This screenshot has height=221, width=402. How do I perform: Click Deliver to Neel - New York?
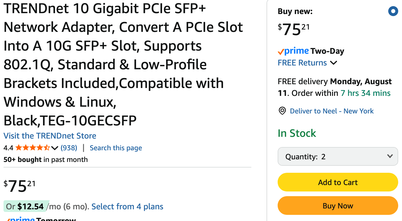(332, 111)
